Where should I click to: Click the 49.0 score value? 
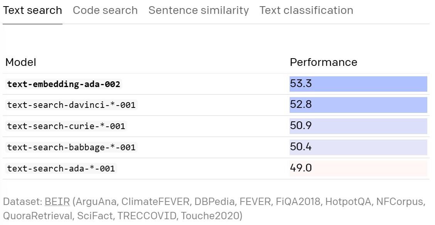[x=301, y=168]
